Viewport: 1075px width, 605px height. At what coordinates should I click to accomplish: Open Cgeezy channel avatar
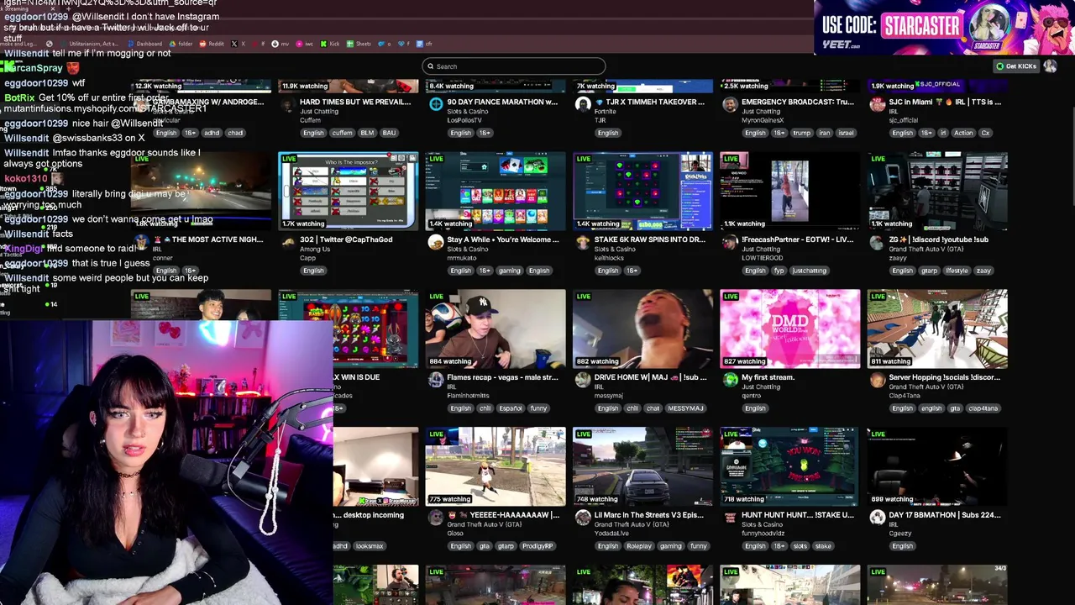point(877,518)
